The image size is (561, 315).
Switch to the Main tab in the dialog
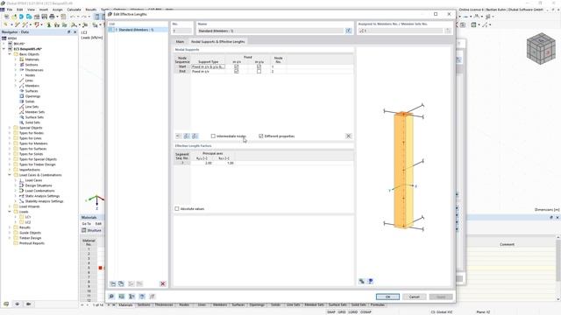click(x=180, y=42)
